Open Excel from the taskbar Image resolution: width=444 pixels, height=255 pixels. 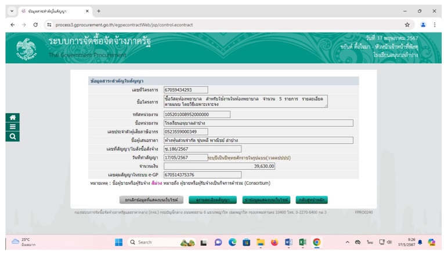302,242
